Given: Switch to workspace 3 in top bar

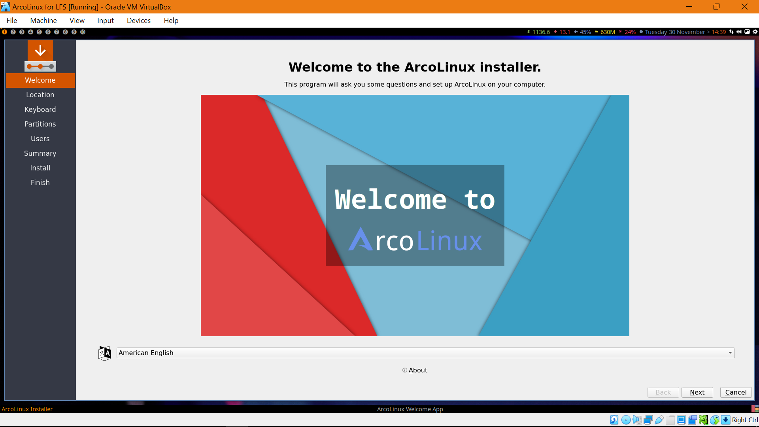Looking at the screenshot, I should pos(22,32).
